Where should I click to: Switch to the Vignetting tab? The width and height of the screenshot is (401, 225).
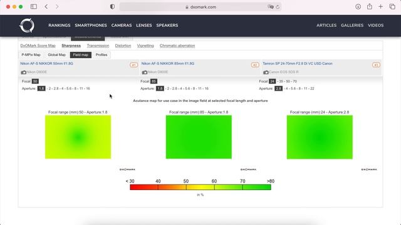(x=145, y=46)
